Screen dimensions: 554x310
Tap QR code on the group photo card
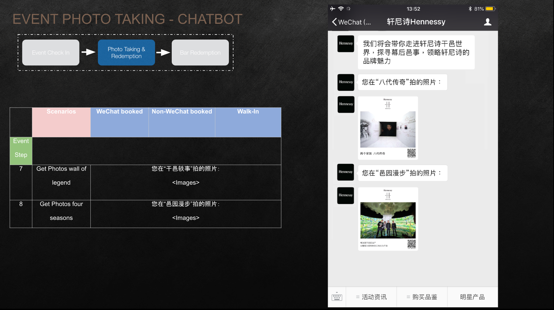412,244
